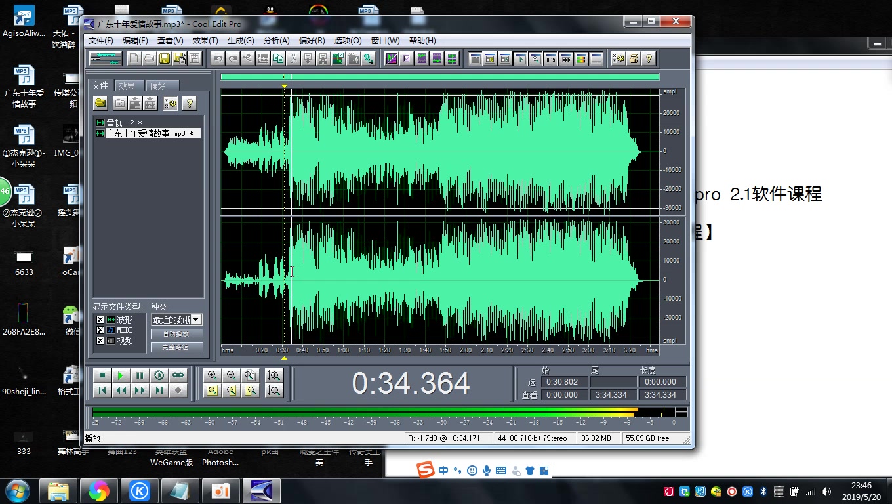The height and width of the screenshot is (504, 892).
Task: Click the green horizontal zoom range bar
Action: 440,77
